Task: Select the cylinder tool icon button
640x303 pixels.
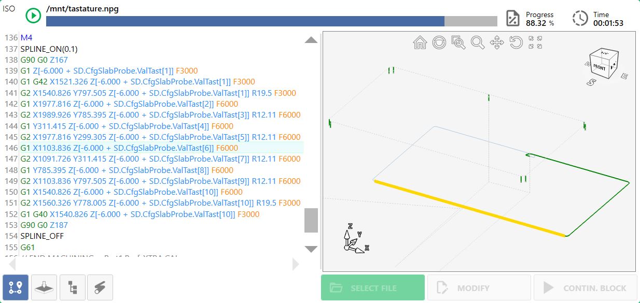Action: pos(101,287)
